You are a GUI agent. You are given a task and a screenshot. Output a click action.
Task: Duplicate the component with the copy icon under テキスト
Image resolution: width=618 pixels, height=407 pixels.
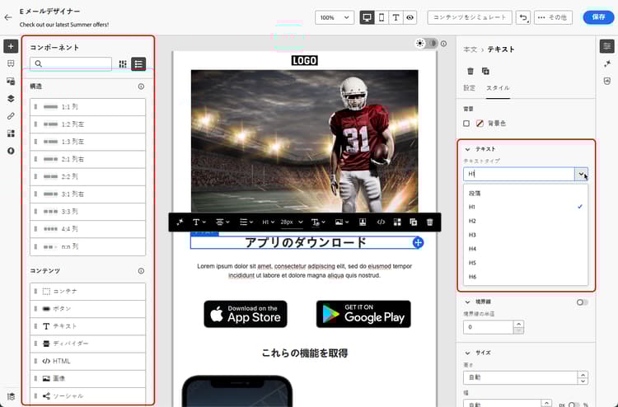pyautogui.click(x=485, y=72)
